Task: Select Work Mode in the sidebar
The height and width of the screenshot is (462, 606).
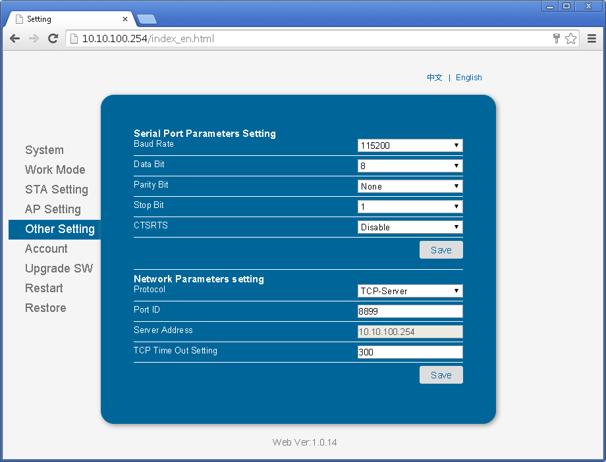Action: click(55, 169)
